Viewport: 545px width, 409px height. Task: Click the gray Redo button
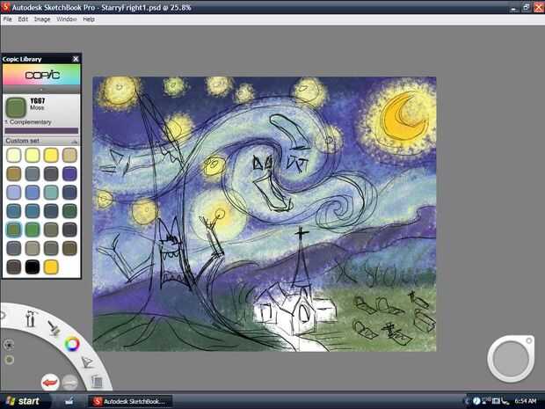(70, 383)
